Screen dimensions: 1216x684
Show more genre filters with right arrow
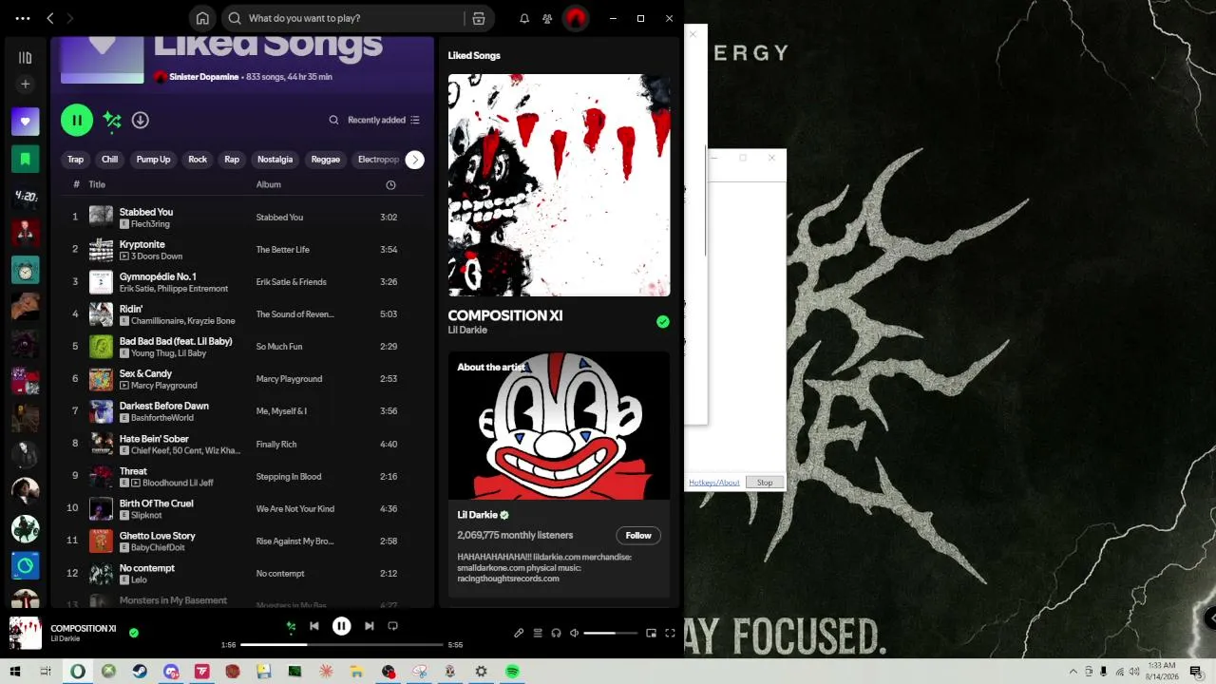coord(415,160)
